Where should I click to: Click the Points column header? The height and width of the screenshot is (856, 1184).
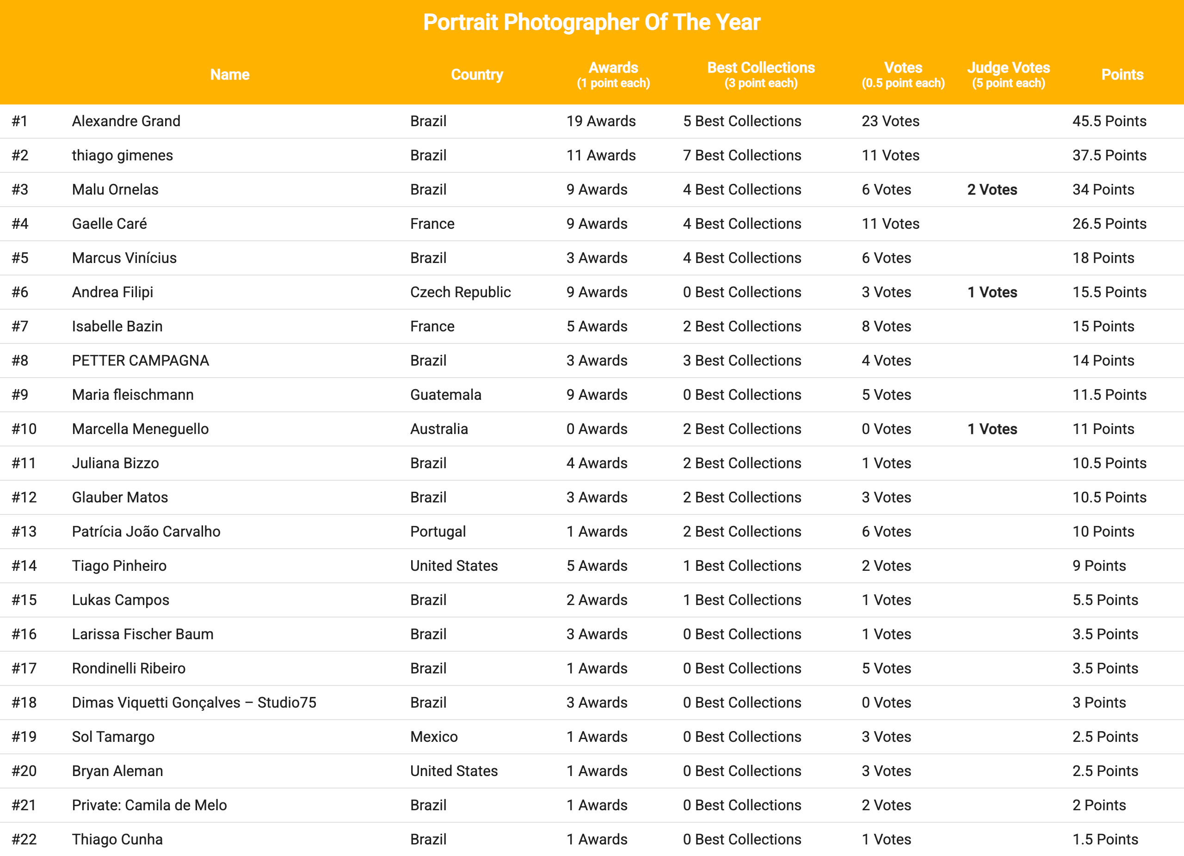pos(1122,74)
